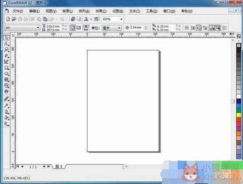243x184 pixels.
Task: Select the Graph Paper tool
Action: [6, 80]
